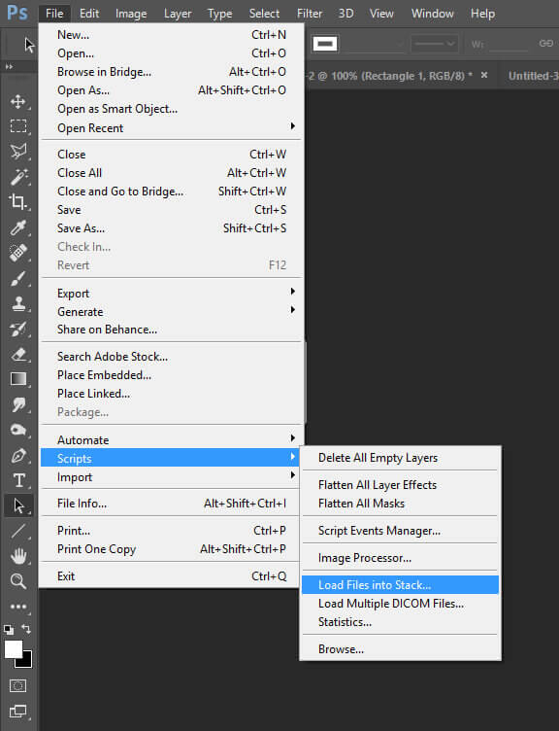Image resolution: width=559 pixels, height=731 pixels.
Task: Select the Path Selection tool in toolbar
Action: tap(18, 505)
